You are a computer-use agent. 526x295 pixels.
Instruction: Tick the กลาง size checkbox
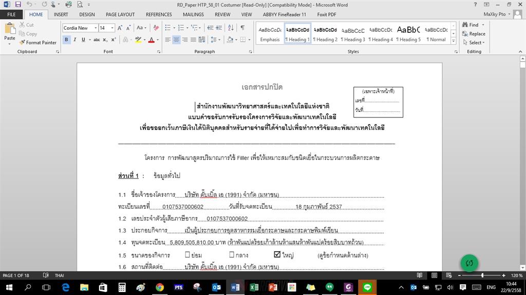tap(232, 255)
